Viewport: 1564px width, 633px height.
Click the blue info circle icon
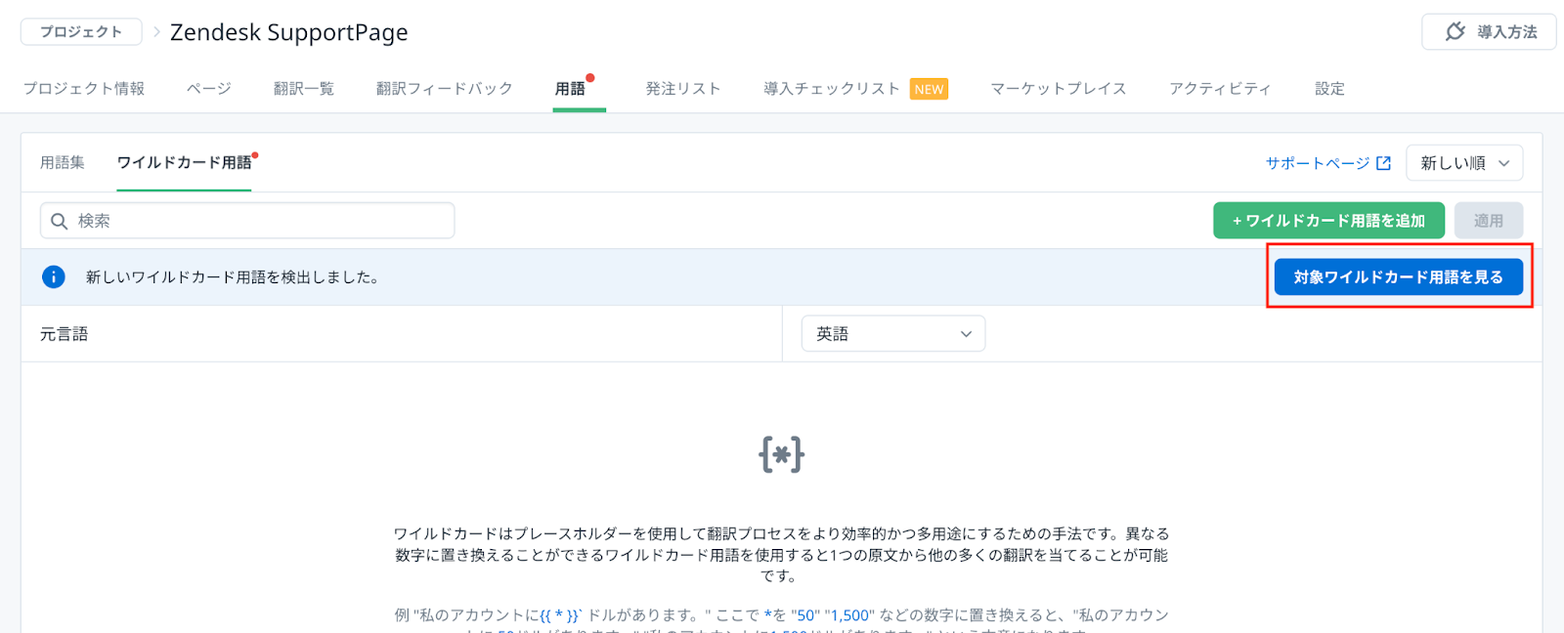pos(54,277)
